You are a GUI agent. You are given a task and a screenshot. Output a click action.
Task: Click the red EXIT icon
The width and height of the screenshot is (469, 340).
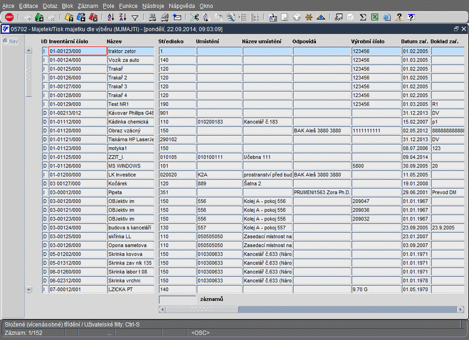tap(9, 18)
